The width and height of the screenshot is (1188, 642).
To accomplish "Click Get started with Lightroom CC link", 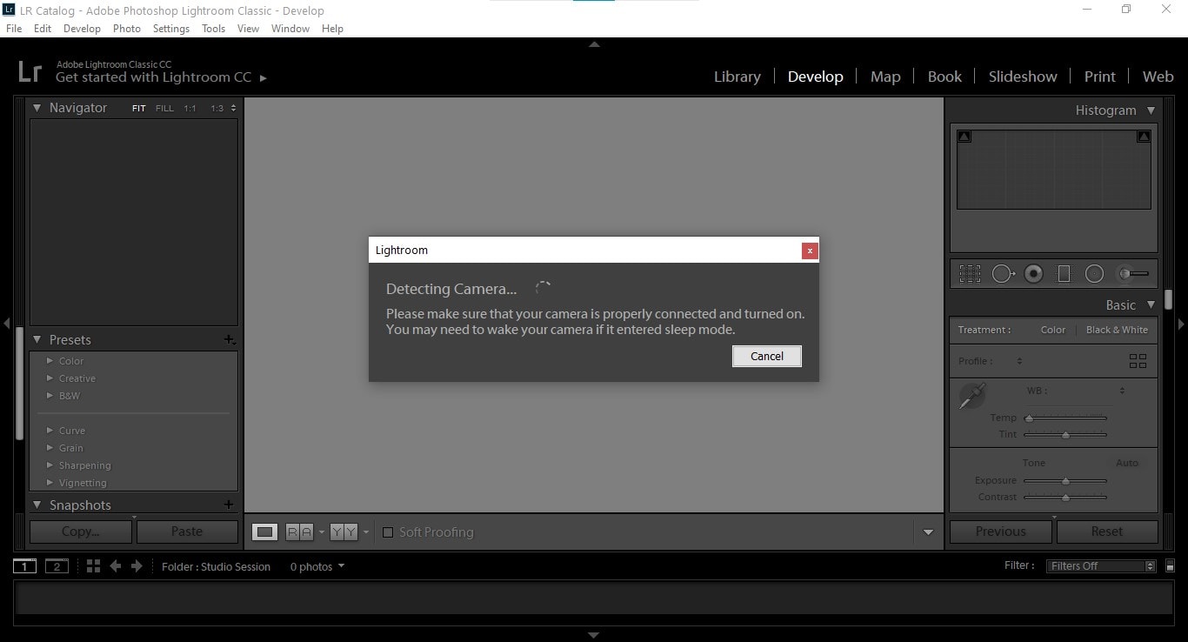I will [x=161, y=77].
